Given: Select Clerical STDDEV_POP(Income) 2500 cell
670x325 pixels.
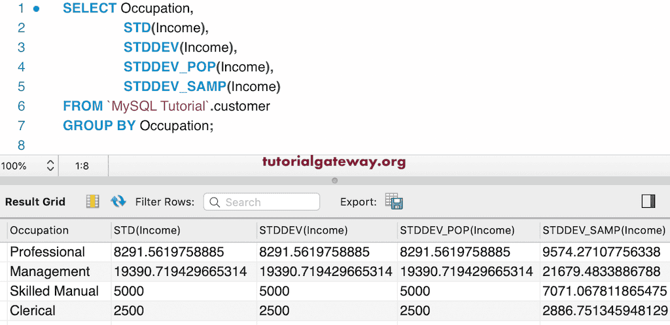Looking at the screenshot, I should click(468, 311).
